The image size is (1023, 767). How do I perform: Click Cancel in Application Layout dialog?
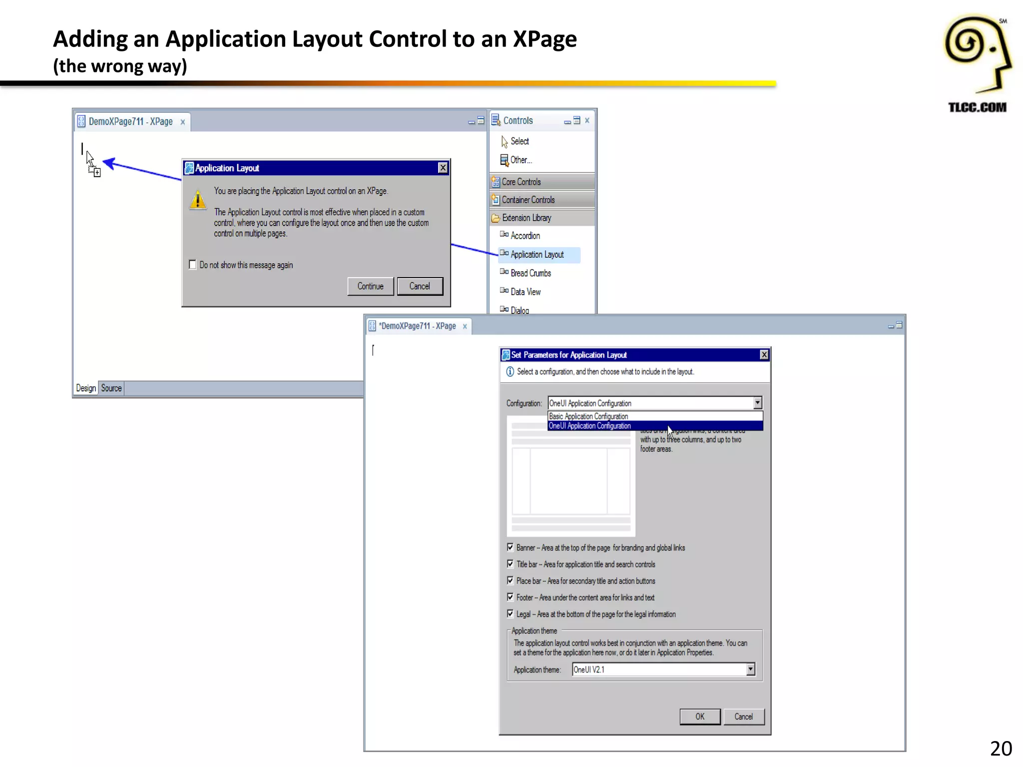(x=420, y=286)
